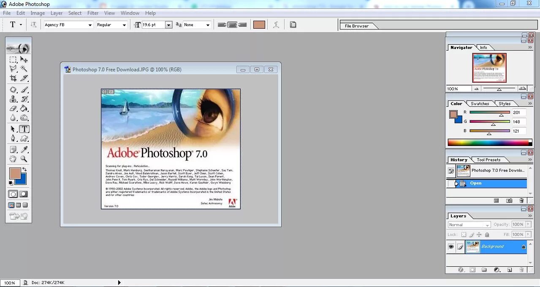Select the Move tool
The image size is (540, 287).
click(24, 60)
